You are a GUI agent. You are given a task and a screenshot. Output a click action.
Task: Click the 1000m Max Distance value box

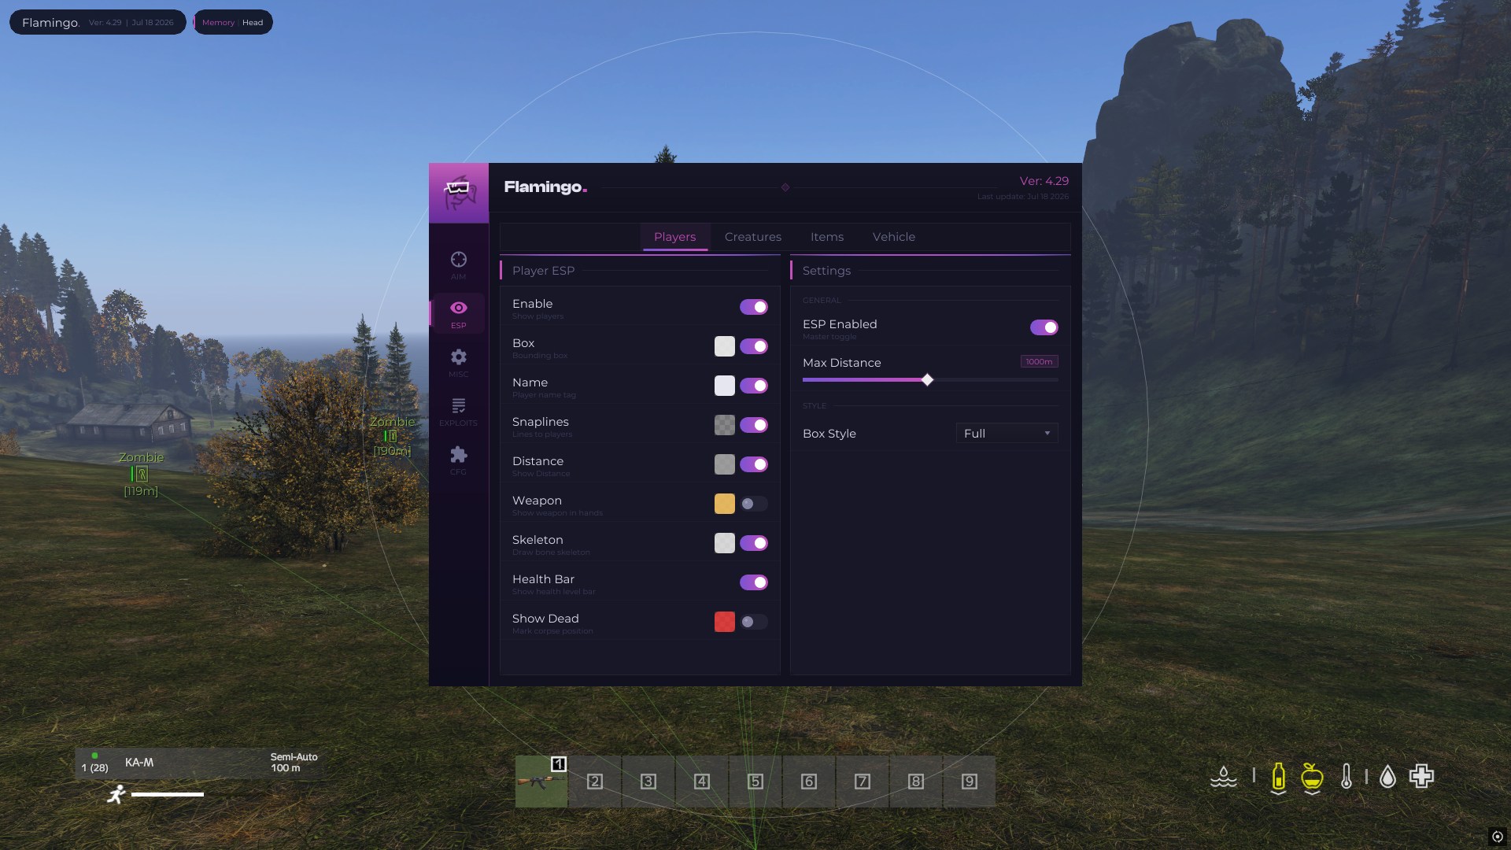click(x=1039, y=362)
